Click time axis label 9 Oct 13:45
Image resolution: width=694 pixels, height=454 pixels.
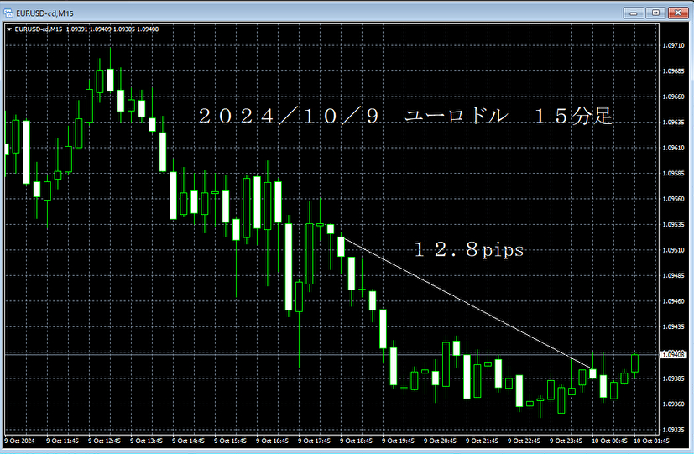point(147,441)
